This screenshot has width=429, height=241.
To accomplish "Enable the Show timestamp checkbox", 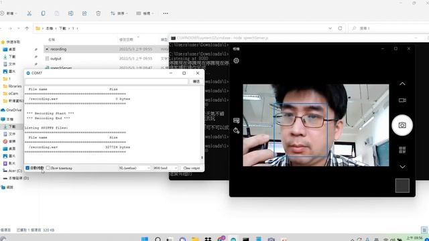I will pos(48,168).
